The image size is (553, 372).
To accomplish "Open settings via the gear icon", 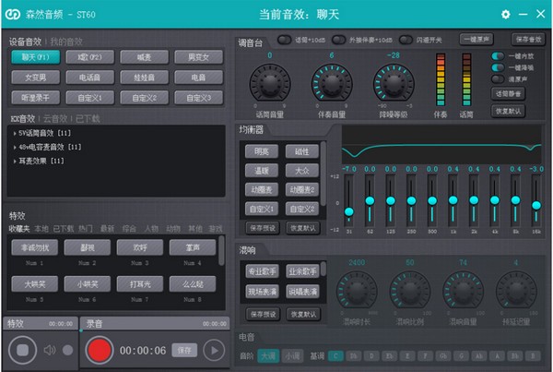I will tap(505, 14).
